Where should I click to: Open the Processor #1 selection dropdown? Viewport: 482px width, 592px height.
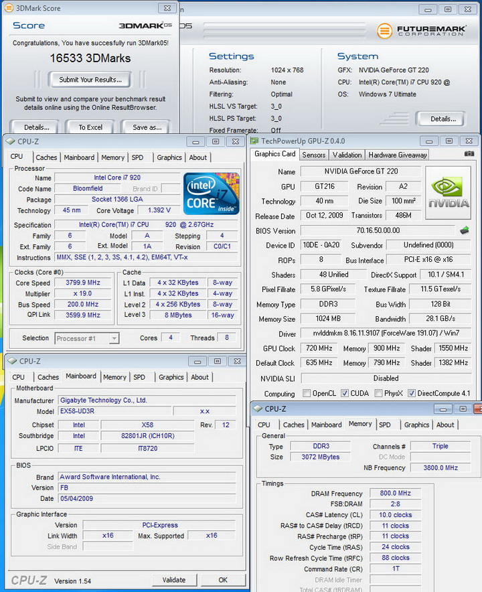click(87, 338)
